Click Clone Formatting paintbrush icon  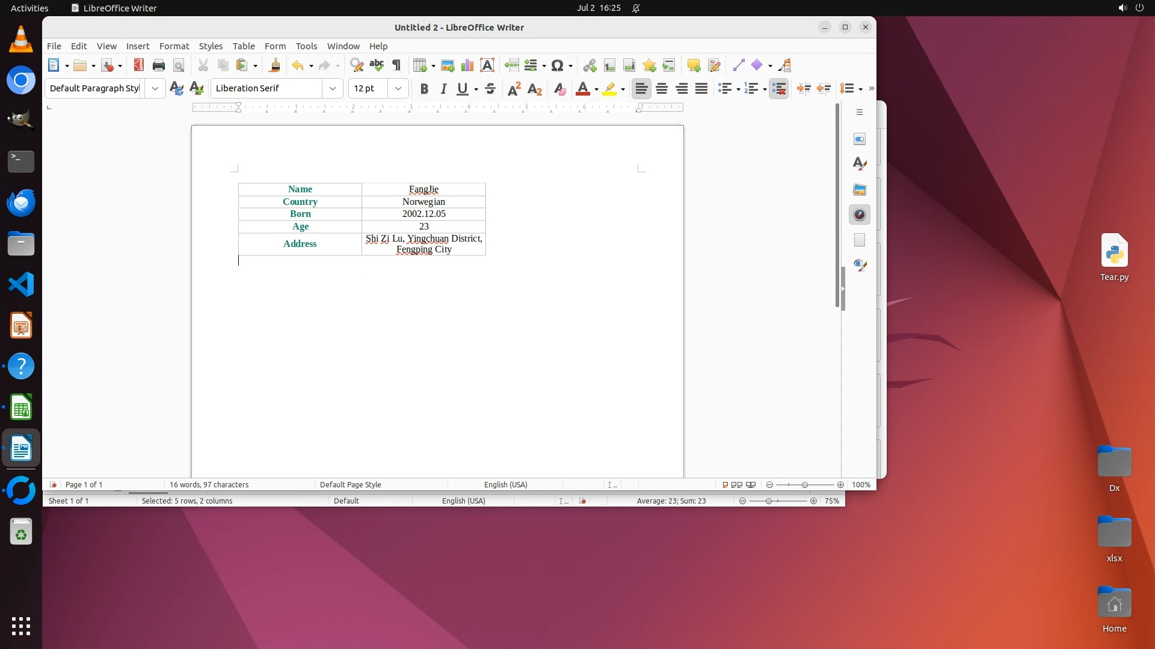point(275,65)
